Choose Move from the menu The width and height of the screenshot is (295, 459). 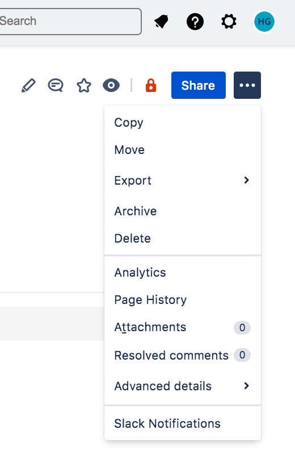183,150
